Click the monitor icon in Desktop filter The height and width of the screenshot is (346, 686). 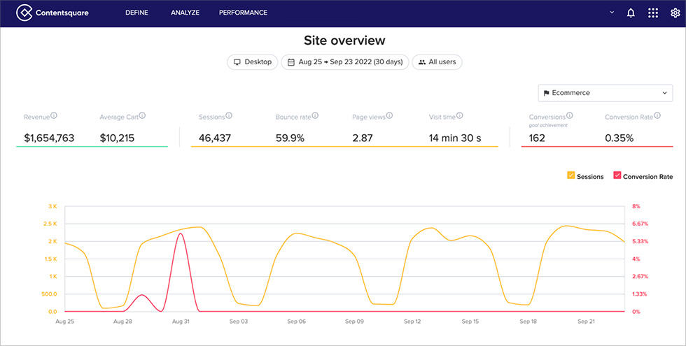click(237, 62)
